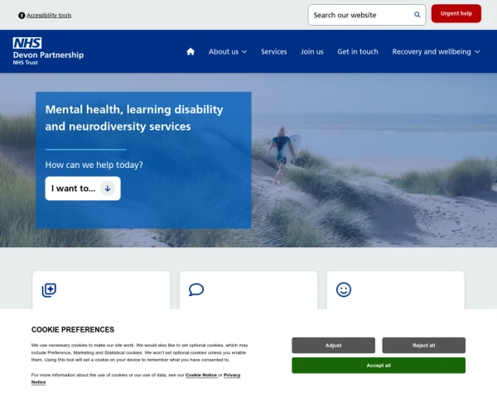The image size is (497, 397).
Task: Open the Privacy Notice link
Action: click(x=232, y=375)
